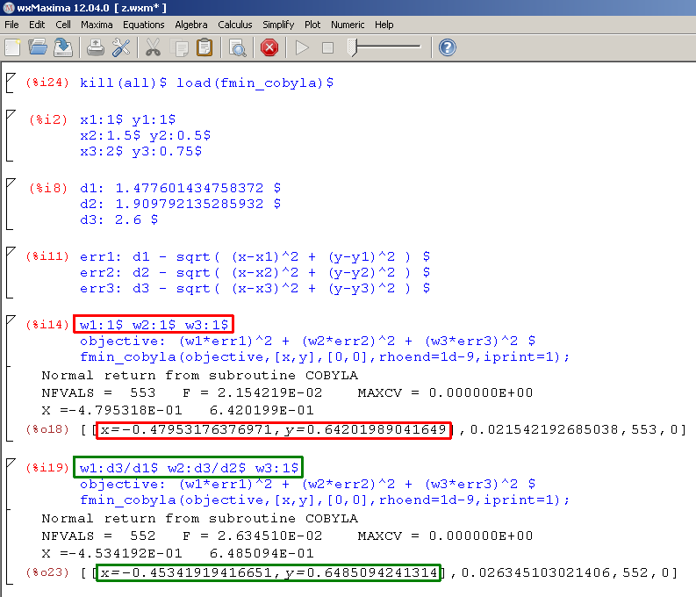
Task: Click the X =-4.534192E-01 output line
Action: click(x=177, y=553)
